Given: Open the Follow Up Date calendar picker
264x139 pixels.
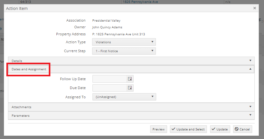Looking at the screenshot, I should click(130, 79).
